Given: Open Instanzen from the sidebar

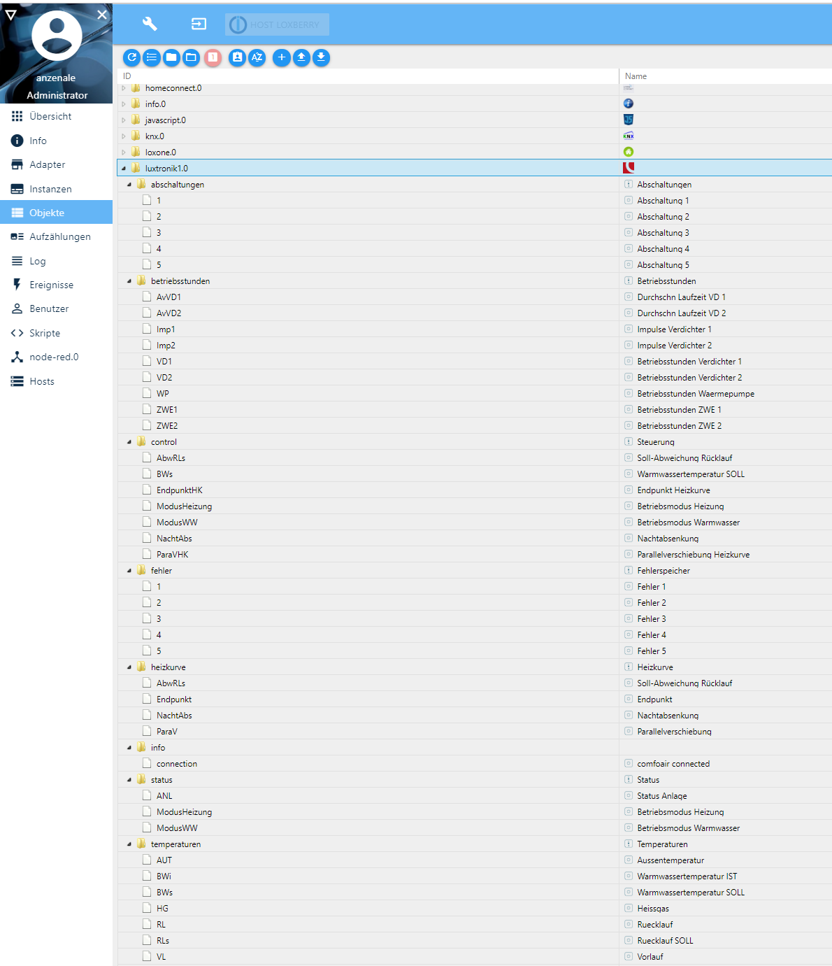Looking at the screenshot, I should click(x=56, y=189).
